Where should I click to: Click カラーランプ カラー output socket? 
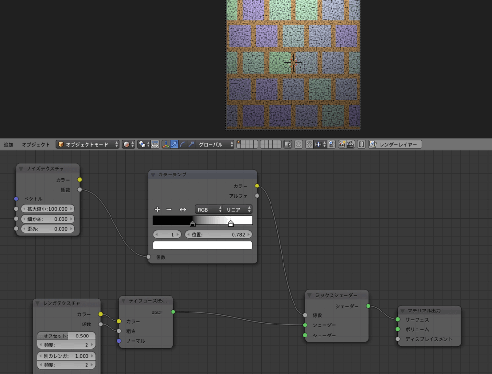[x=257, y=186]
